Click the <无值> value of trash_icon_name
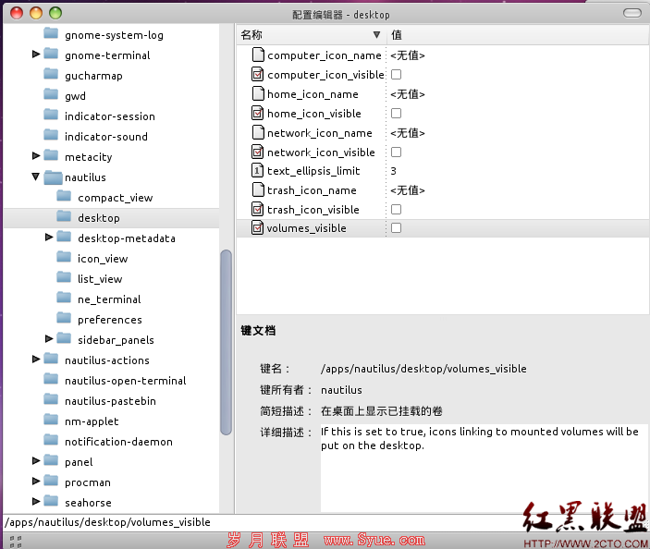This screenshot has width=650, height=549. [x=408, y=190]
